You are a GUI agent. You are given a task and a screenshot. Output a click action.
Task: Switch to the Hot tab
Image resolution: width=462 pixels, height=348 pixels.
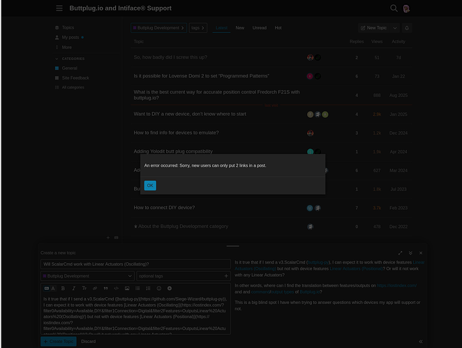click(x=278, y=28)
